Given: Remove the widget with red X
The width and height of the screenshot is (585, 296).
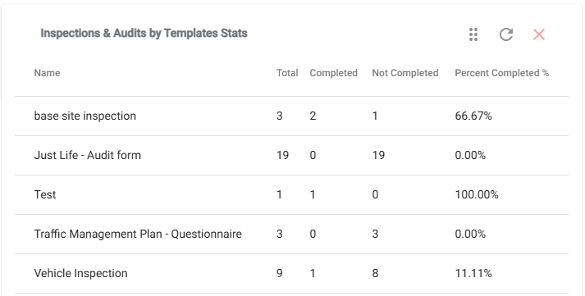Looking at the screenshot, I should [539, 34].
